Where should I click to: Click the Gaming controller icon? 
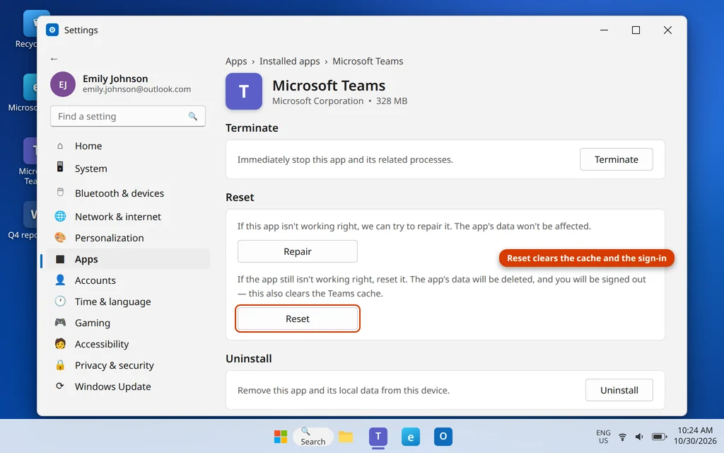click(60, 322)
